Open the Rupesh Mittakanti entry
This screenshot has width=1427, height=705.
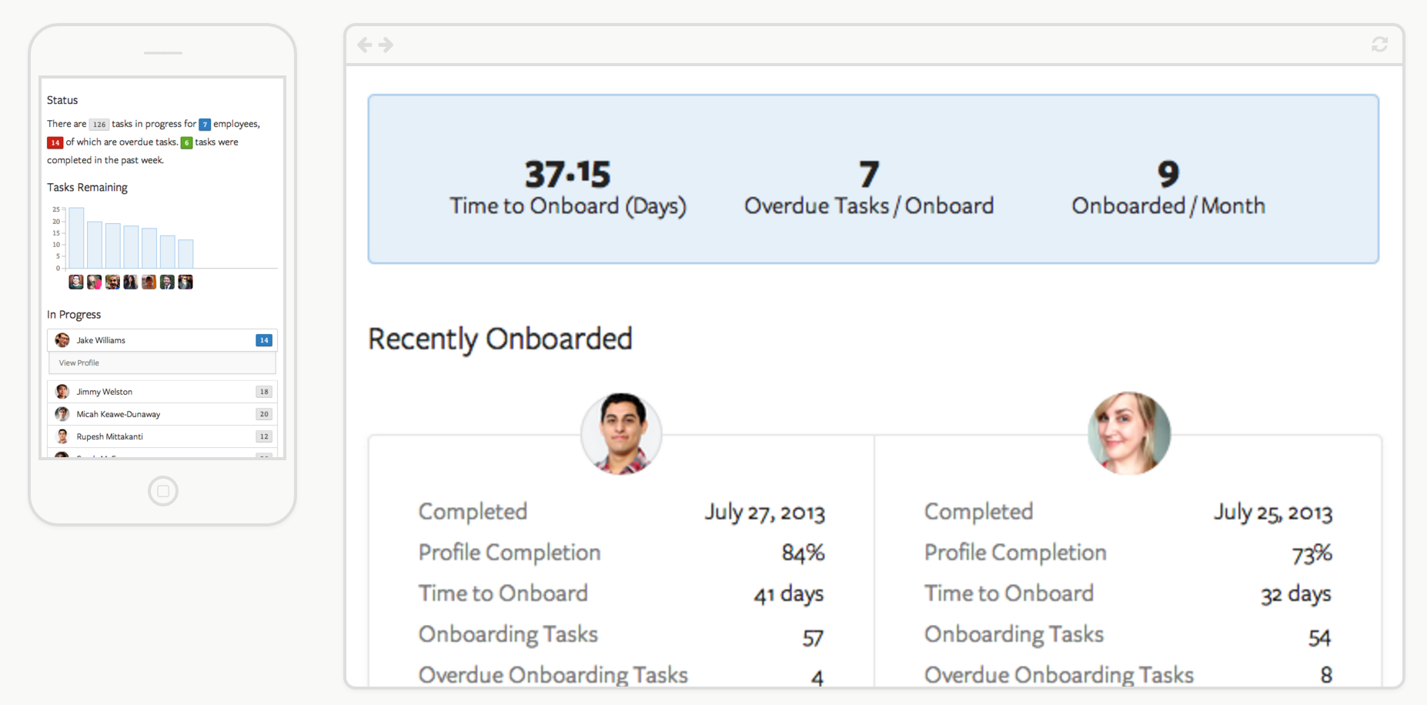click(162, 436)
